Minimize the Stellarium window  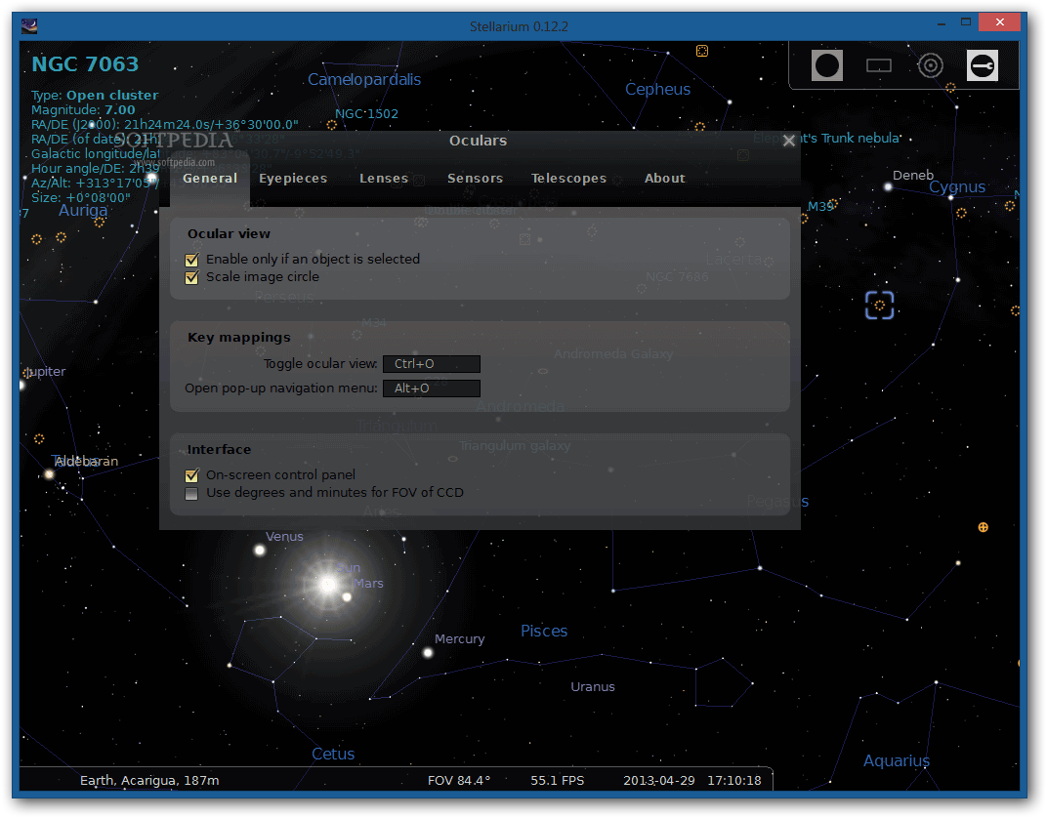(x=941, y=23)
